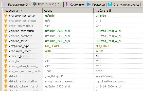Select the collation_database variable name
The image size is (143, 91).
21,36
